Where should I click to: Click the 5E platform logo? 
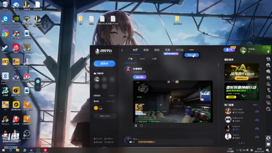(104, 51)
